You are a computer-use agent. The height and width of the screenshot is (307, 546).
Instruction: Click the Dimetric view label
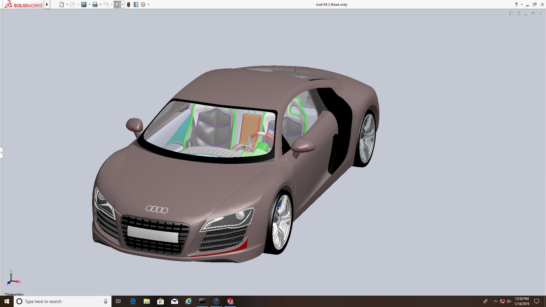[15, 294]
